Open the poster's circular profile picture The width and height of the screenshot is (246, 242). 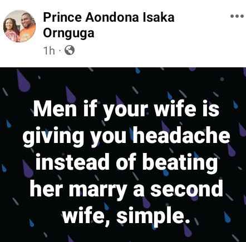[x=19, y=26]
